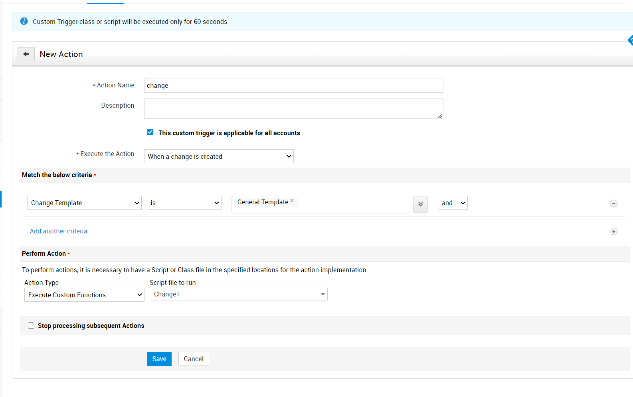
Task: Open the Action Type dropdown
Action: tap(84, 295)
